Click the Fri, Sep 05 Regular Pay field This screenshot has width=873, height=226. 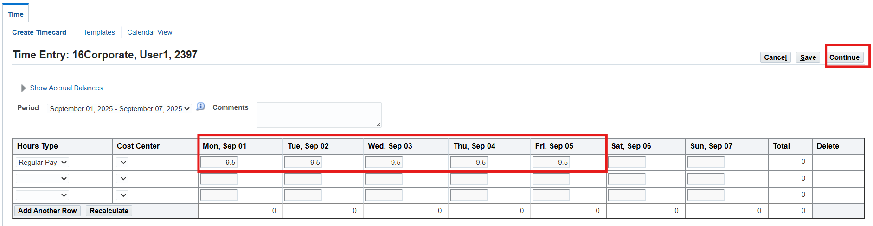point(551,163)
